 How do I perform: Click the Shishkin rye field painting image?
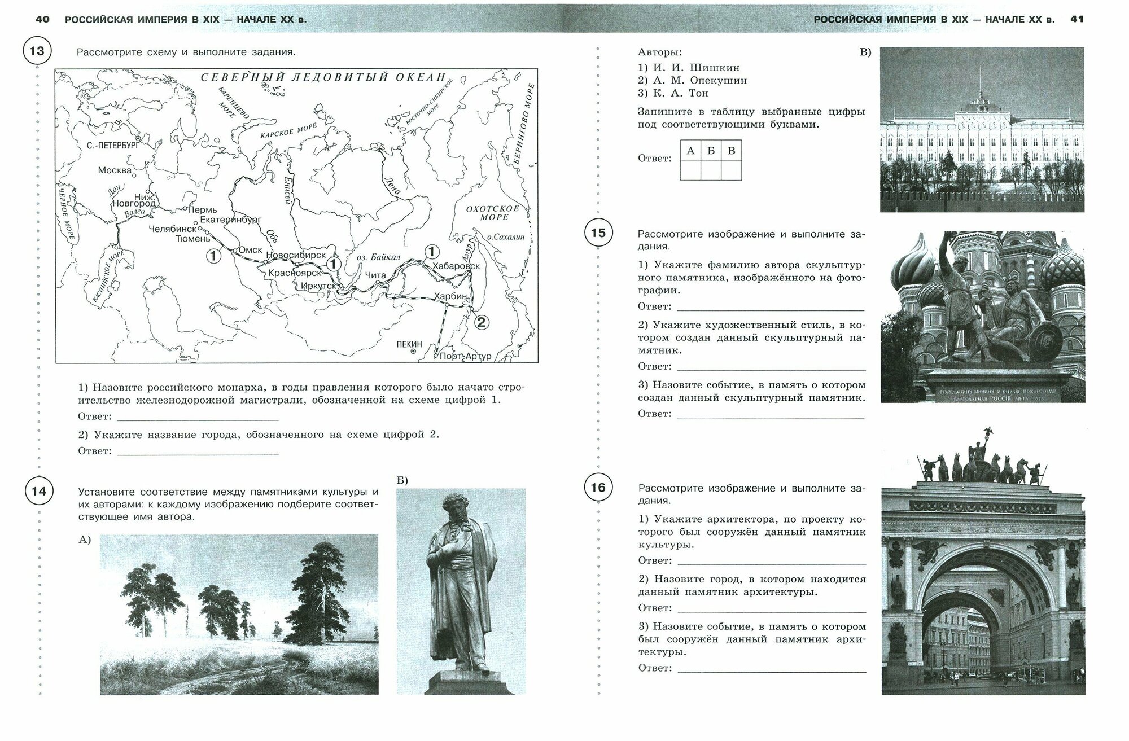coord(239,614)
